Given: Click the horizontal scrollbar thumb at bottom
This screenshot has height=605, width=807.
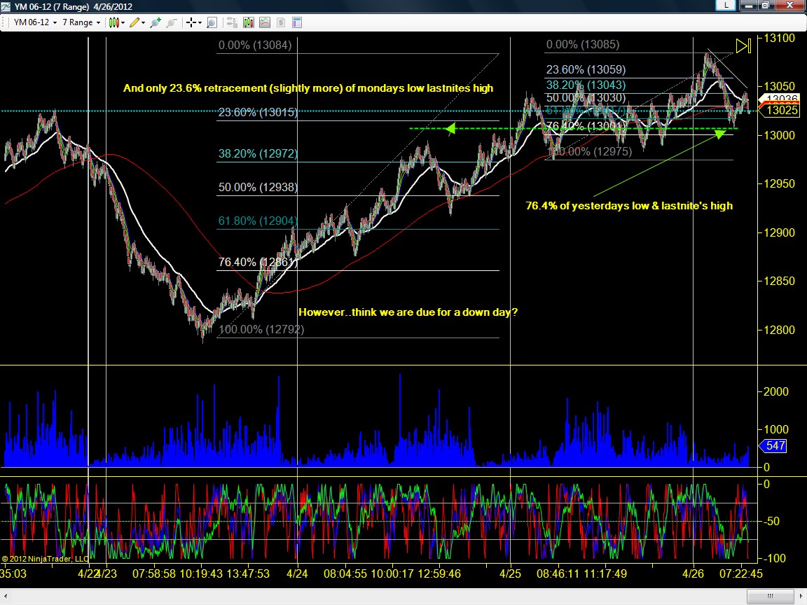Looking at the screenshot, I should 771,596.
